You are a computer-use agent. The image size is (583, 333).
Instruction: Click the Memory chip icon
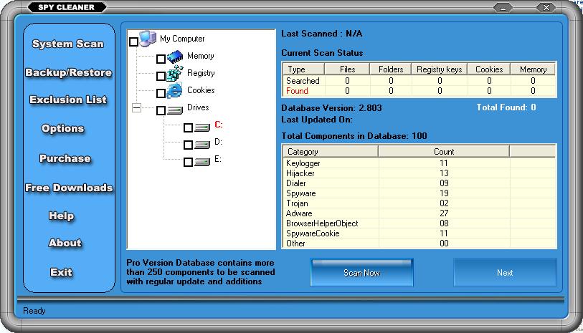175,57
